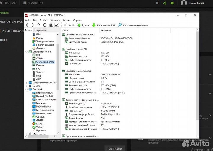Viewport: 213px width, 151px height.
Task: Click the Forward navigation arrow
Action: coord(33,25)
